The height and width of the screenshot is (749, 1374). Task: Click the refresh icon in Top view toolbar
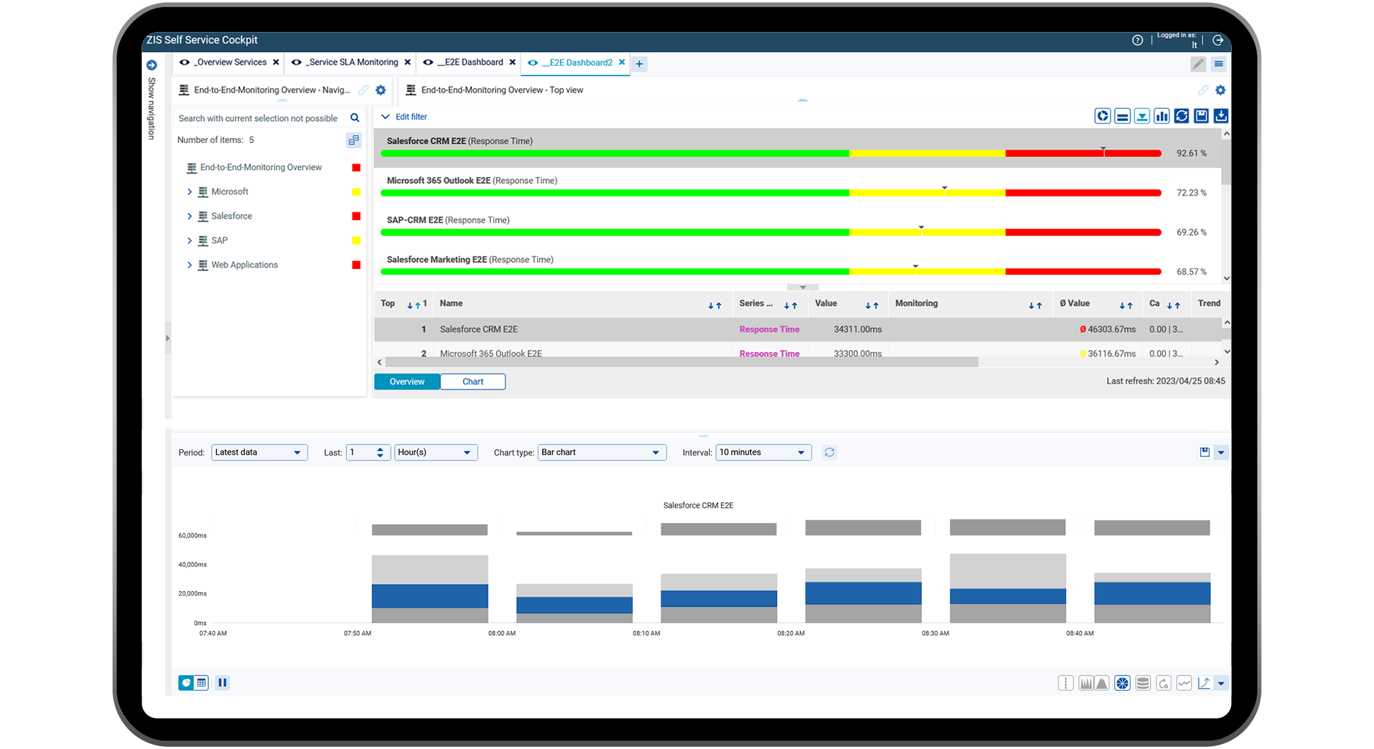(1181, 116)
